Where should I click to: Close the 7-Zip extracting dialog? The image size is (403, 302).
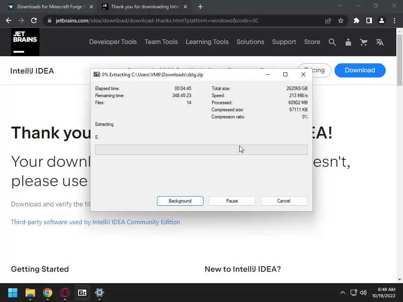tap(303, 74)
